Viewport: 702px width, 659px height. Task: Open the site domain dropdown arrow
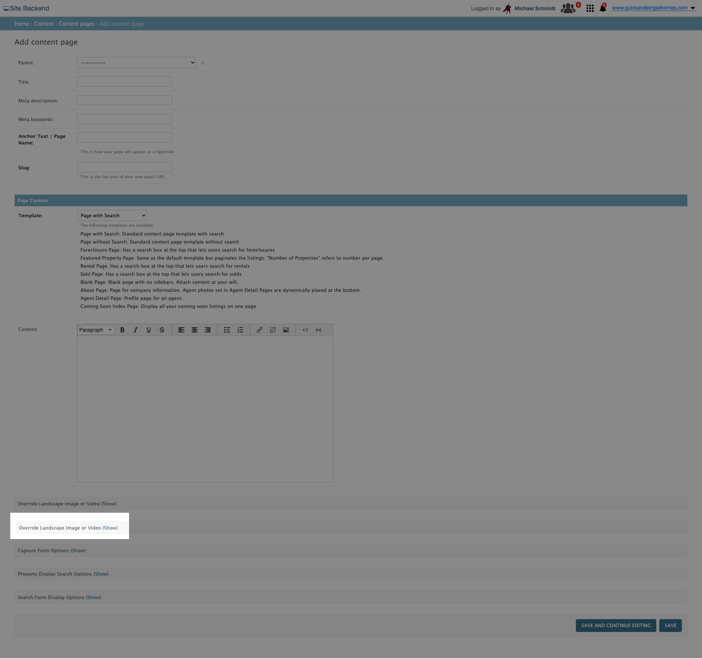tap(693, 8)
